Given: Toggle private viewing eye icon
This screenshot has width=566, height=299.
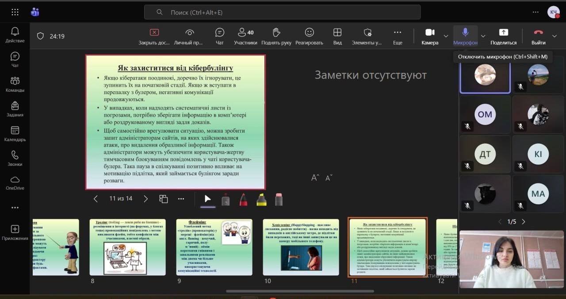Looking at the screenshot, I should (190, 36).
